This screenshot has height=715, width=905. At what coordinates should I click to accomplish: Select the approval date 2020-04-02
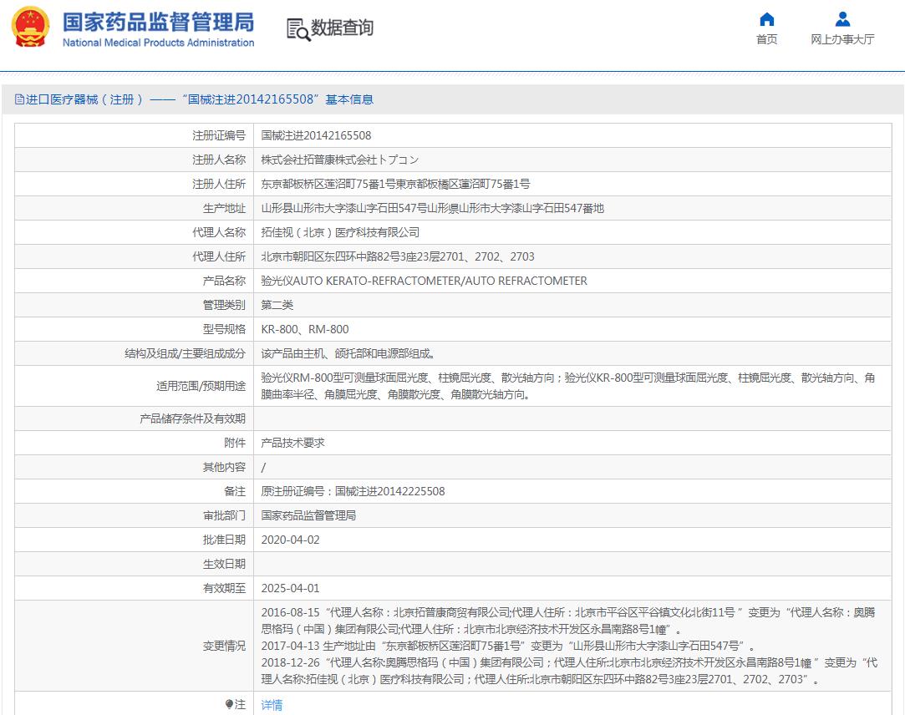coord(290,540)
